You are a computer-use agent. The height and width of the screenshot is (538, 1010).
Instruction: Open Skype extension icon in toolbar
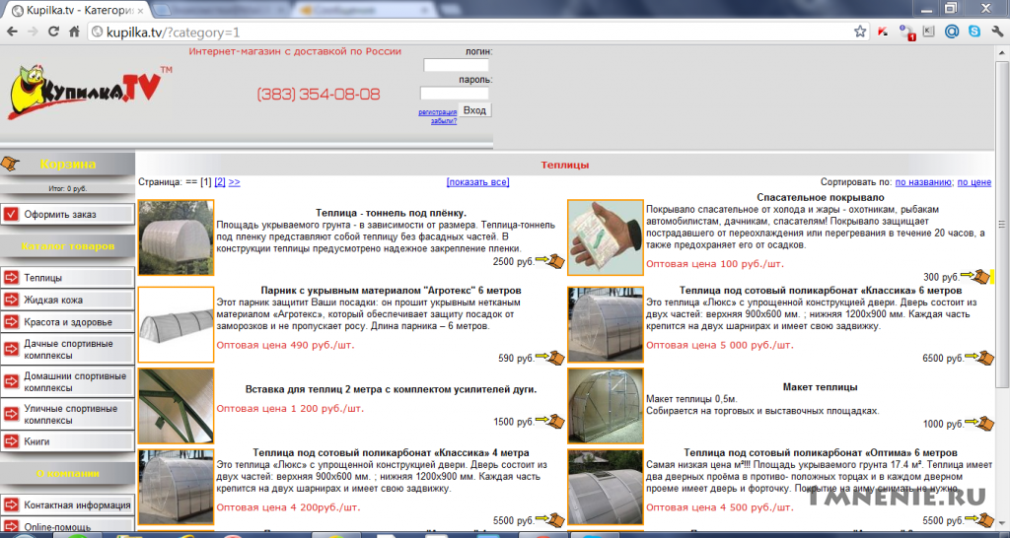974,31
